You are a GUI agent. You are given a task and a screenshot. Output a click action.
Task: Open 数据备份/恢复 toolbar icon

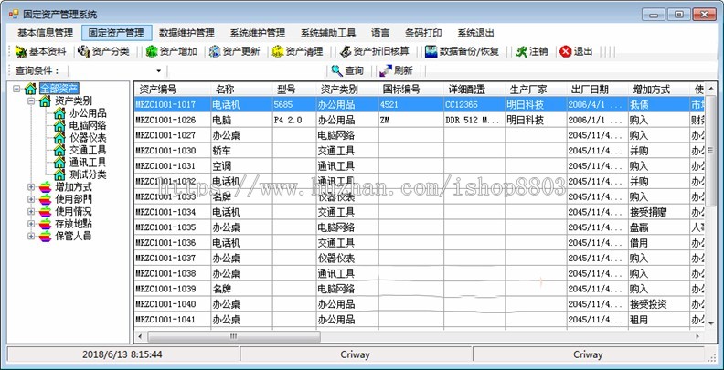[431, 52]
